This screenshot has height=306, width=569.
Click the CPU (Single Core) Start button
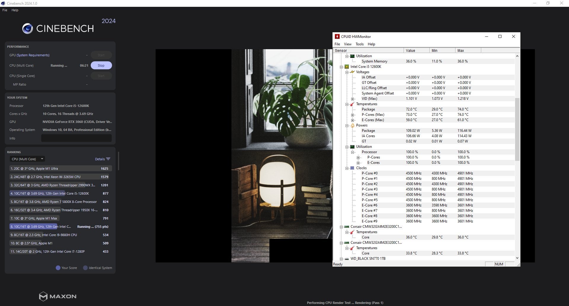[x=101, y=76]
